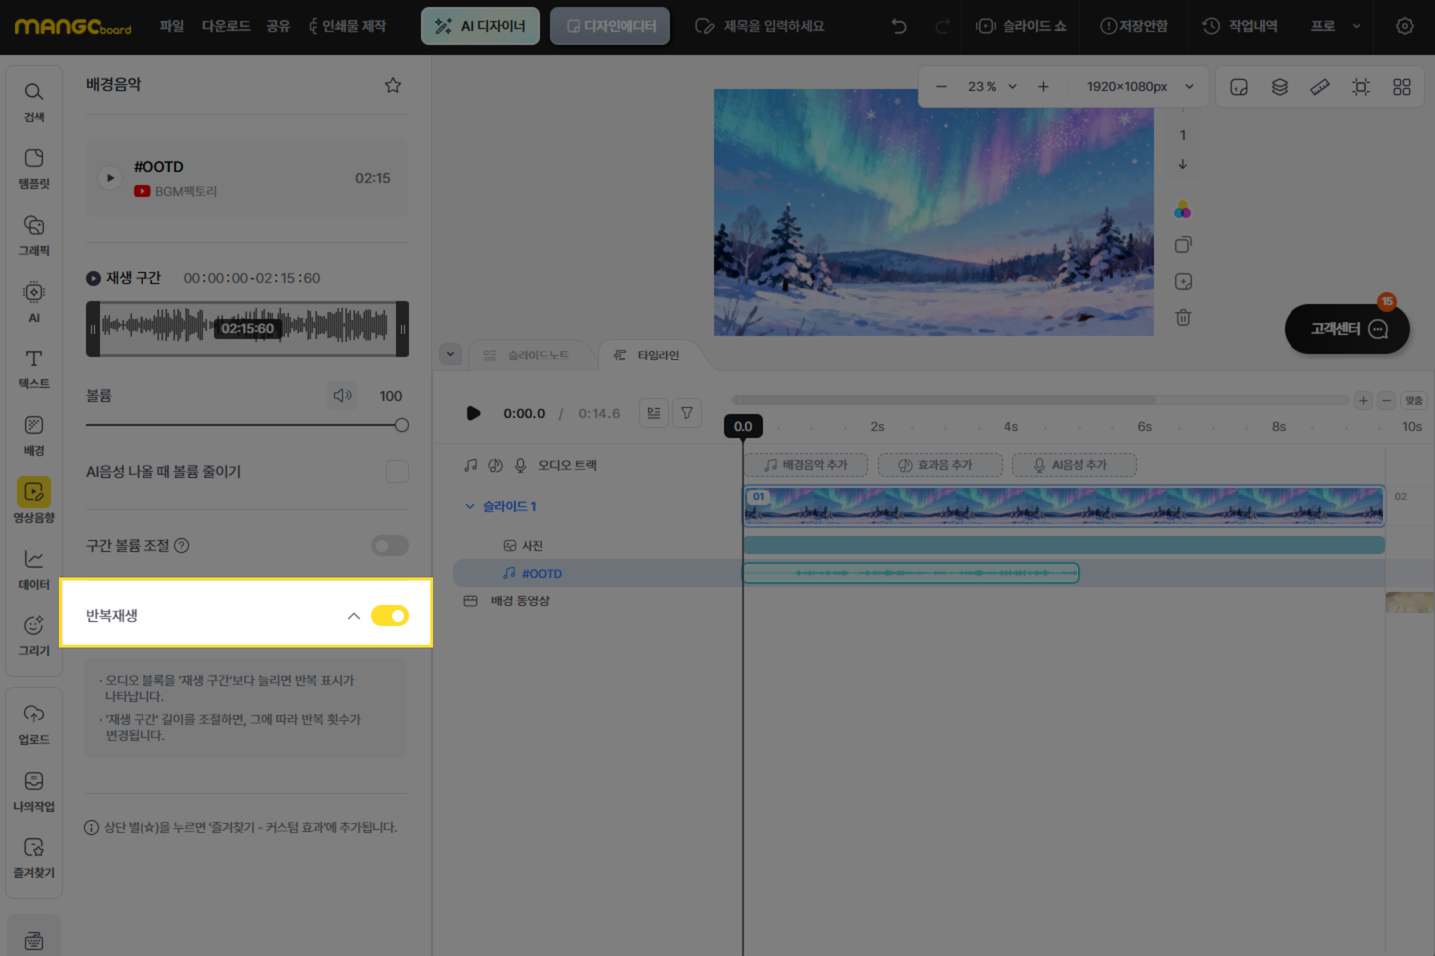Viewport: 1435px width, 956px height.
Task: Check the AI음성 나올 때 볼륨 줄이기 box
Action: click(397, 472)
